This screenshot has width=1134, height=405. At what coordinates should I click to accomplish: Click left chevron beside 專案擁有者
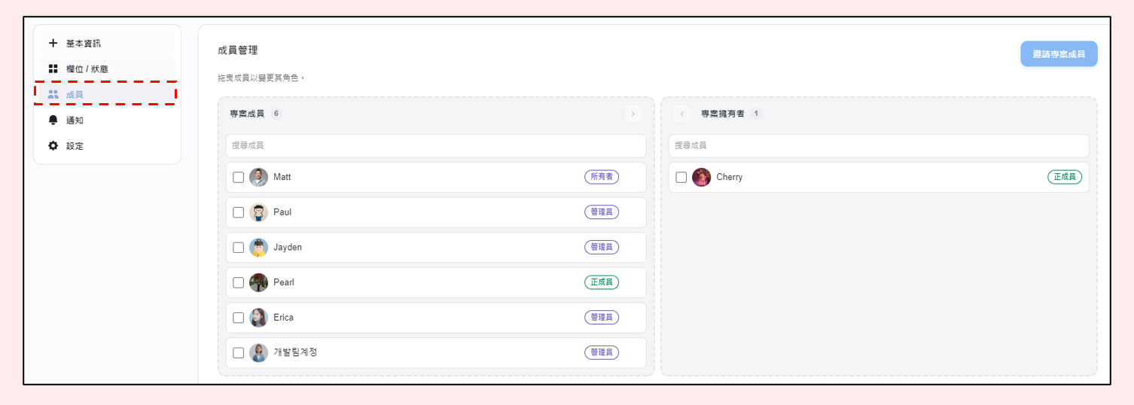click(681, 114)
